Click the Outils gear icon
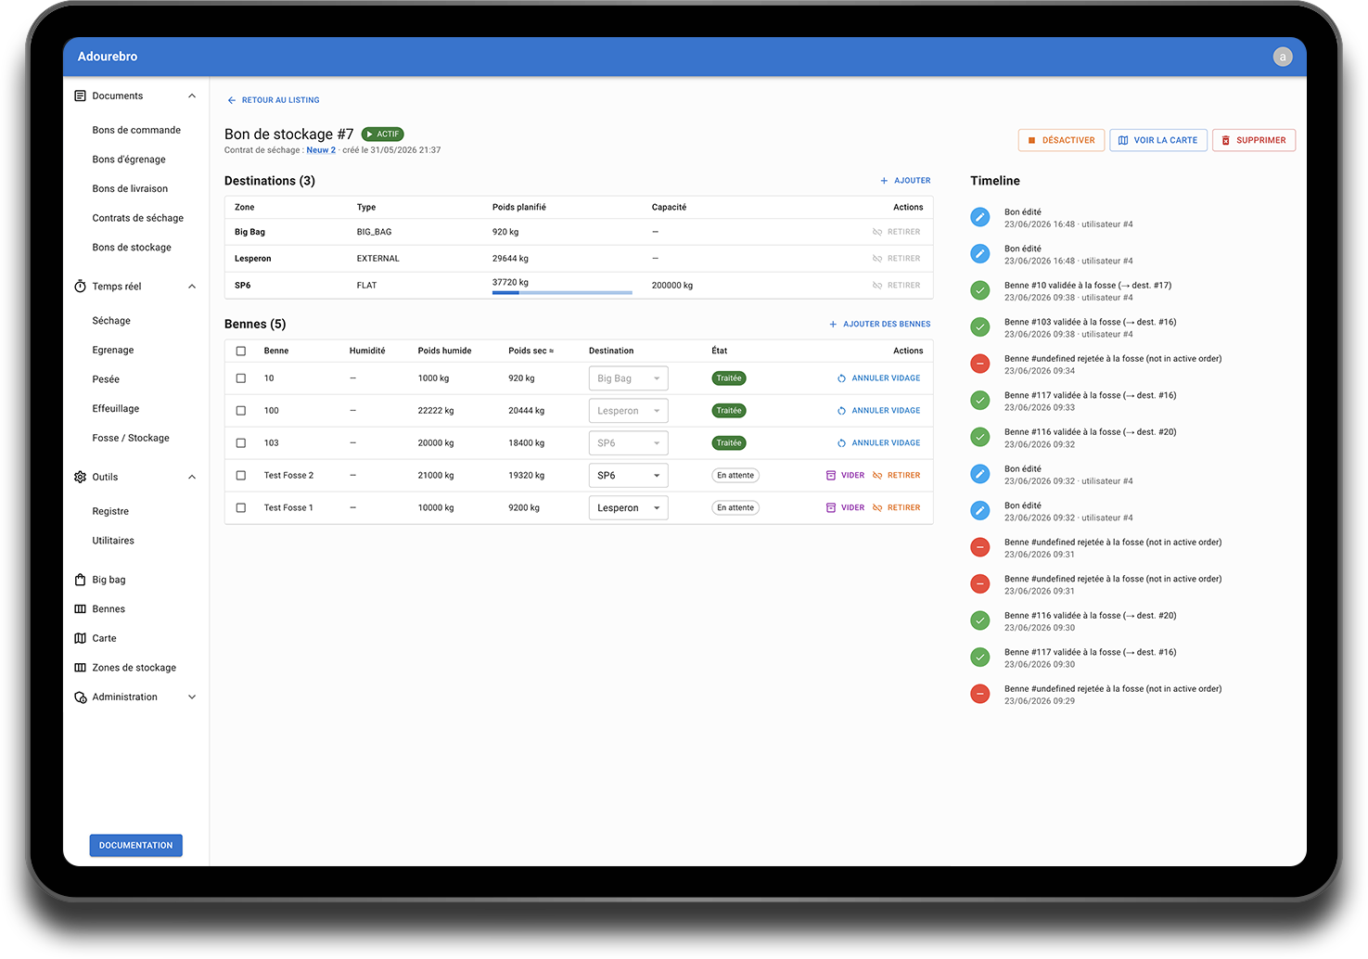The width and height of the screenshot is (1368, 959). (80, 477)
